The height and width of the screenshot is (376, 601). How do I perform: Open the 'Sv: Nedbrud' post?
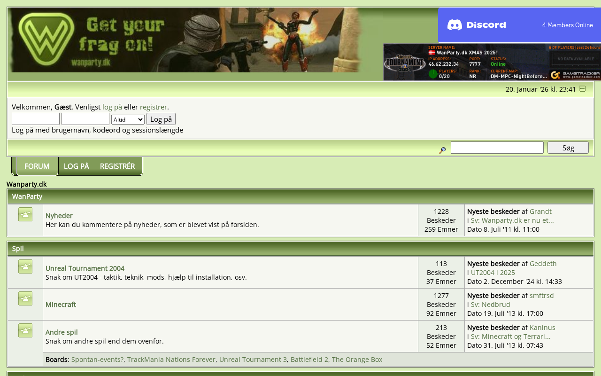pos(491,305)
